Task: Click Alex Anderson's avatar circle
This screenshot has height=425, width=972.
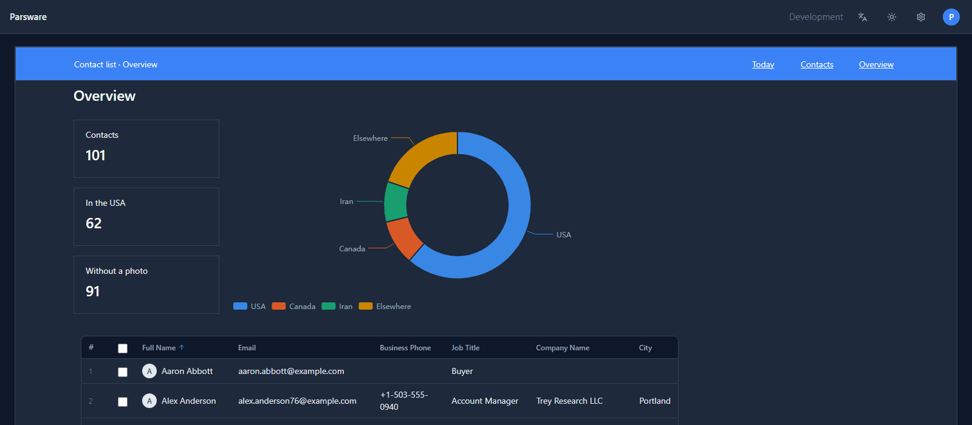Action: (149, 401)
